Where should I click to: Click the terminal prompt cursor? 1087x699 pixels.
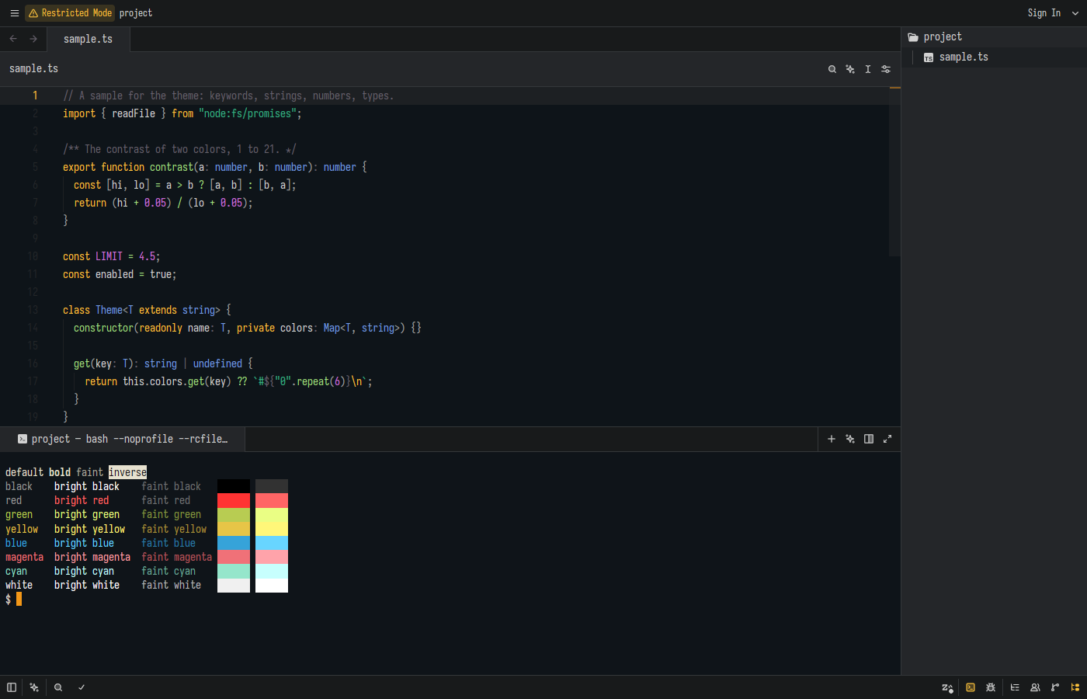(19, 599)
